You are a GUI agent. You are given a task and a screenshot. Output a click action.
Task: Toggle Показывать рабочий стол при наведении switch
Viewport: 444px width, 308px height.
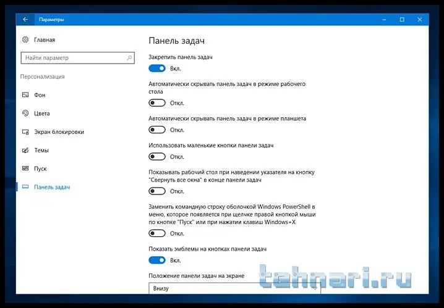pos(157,191)
